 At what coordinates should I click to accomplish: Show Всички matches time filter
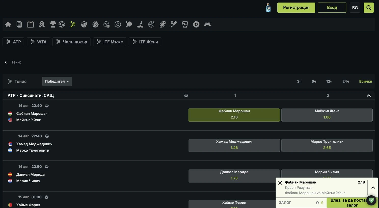pos(366,82)
